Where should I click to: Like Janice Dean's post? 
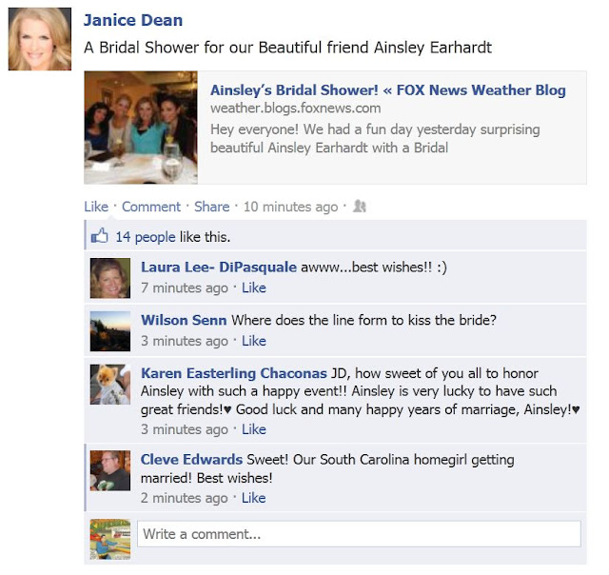pyautogui.click(x=96, y=207)
